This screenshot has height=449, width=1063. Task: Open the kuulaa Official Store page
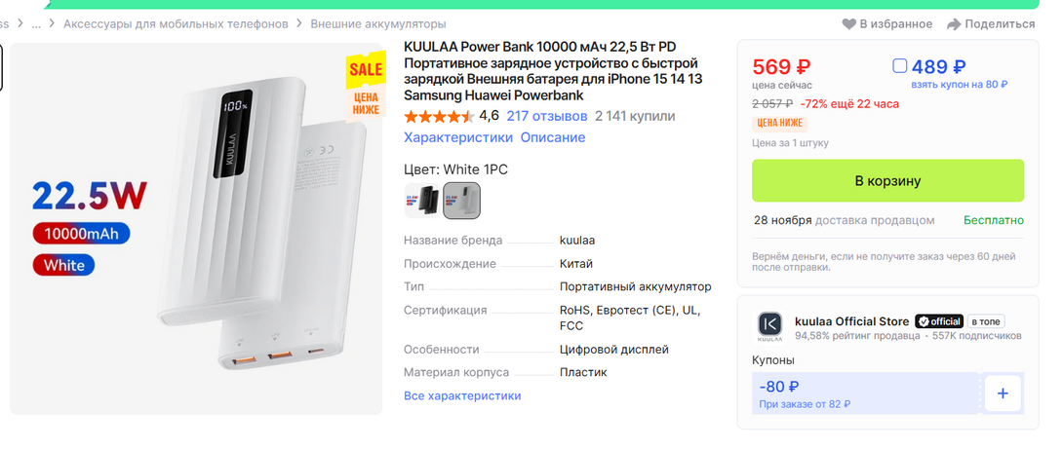coord(851,321)
